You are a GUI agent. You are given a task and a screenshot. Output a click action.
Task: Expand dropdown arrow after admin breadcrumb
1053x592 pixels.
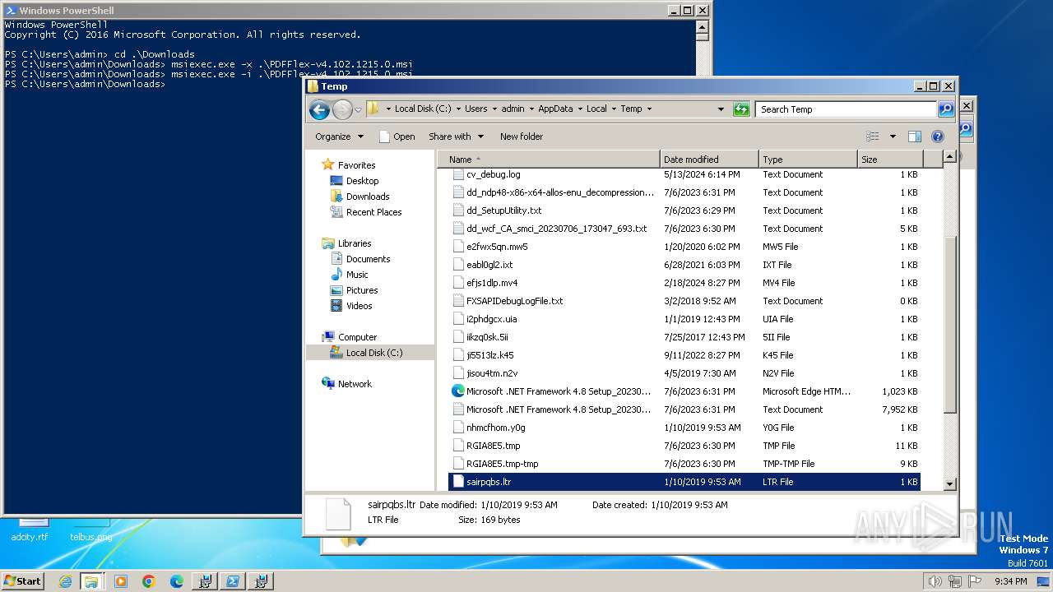click(x=531, y=109)
